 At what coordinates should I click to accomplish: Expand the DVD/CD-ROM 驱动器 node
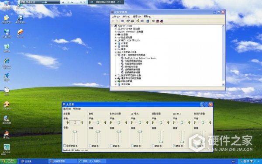(x=116, y=29)
